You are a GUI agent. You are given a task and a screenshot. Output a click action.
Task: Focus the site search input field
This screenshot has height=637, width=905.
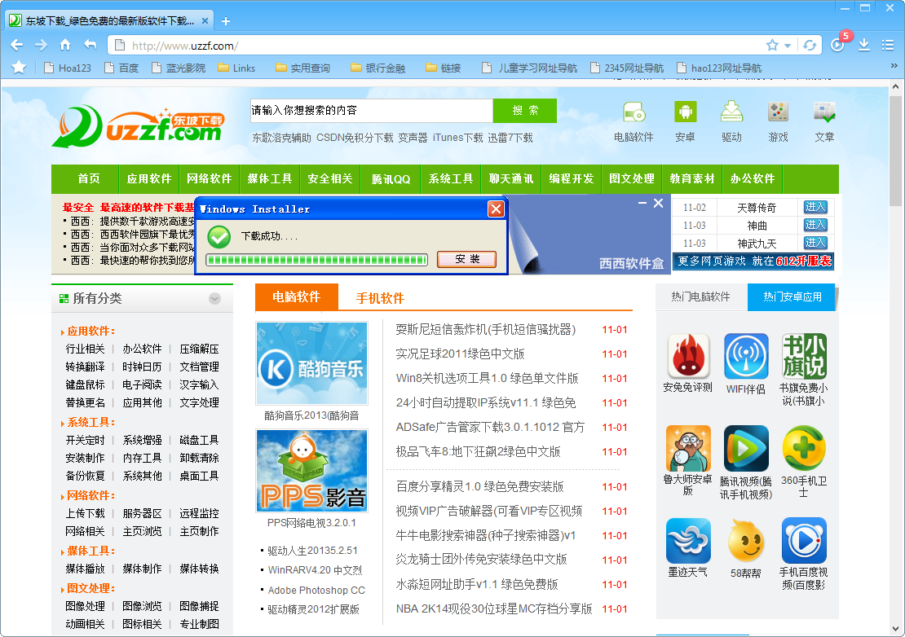coord(372,110)
